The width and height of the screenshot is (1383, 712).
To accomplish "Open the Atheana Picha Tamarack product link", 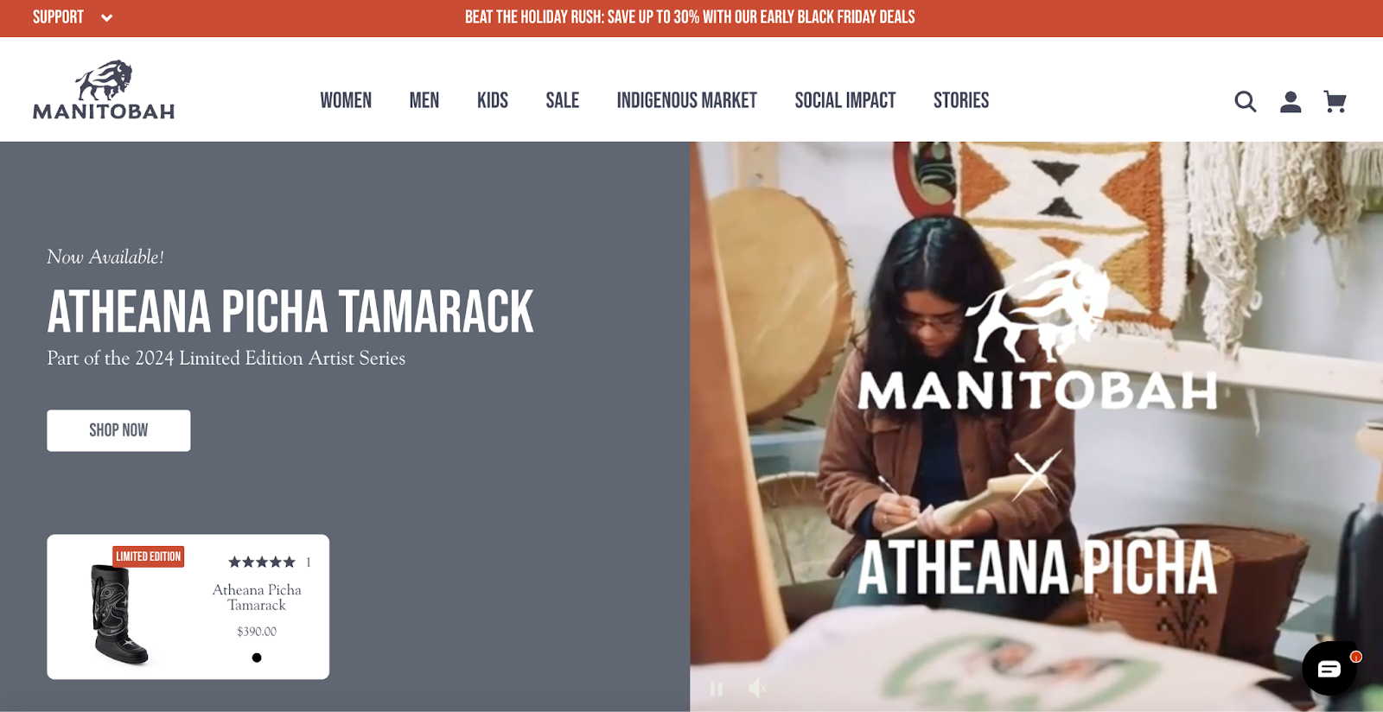I will coord(257,597).
